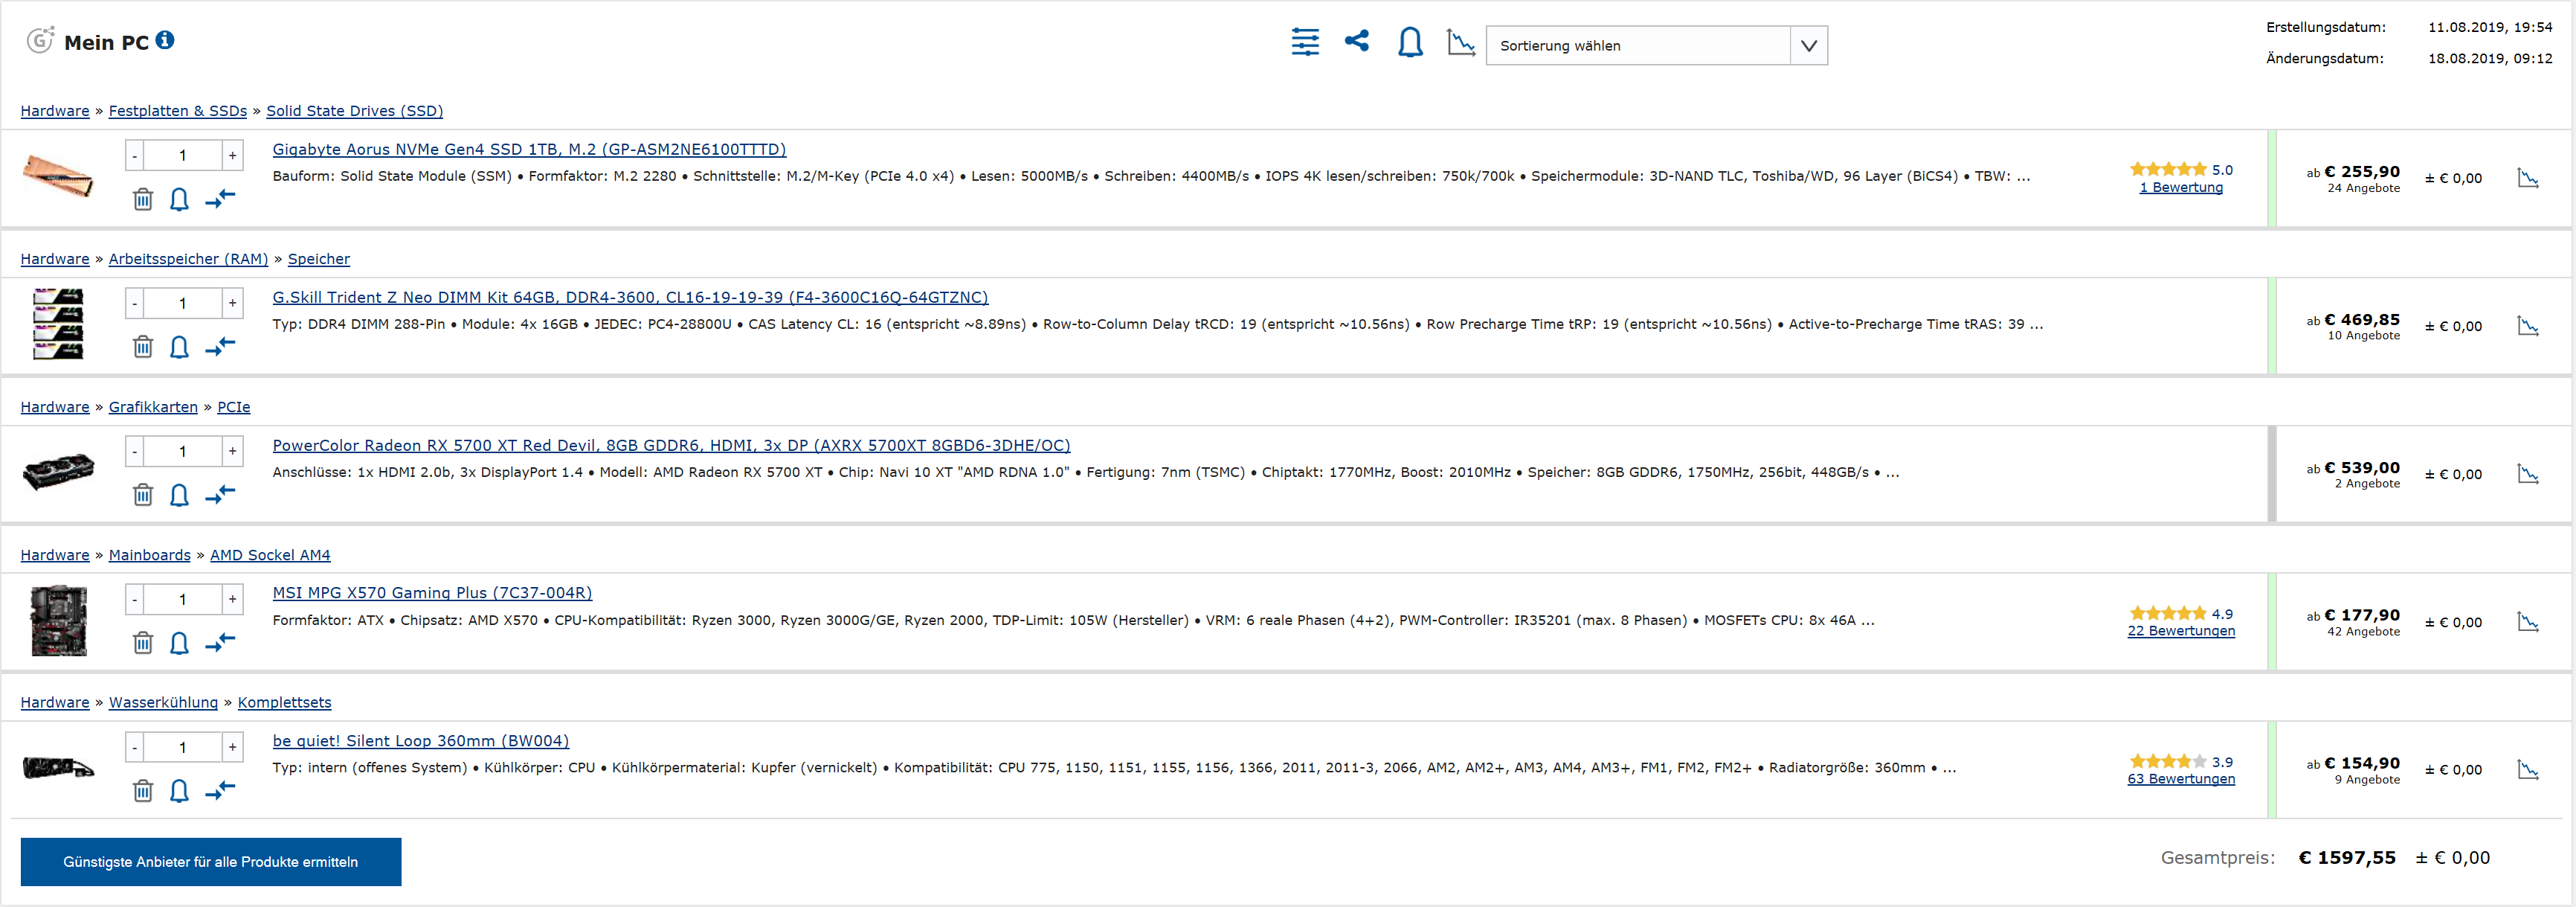This screenshot has width=2576, height=907.
Task: Increase quantity of MSI MPG X570 mainboard
Action: (x=232, y=599)
